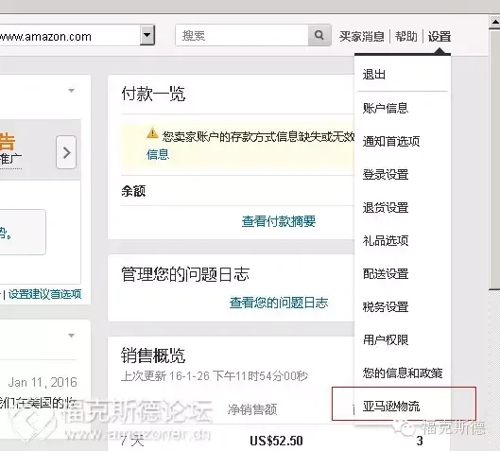500x451 pixels.
Task: Open 买家消息 in the top navigation
Action: click(x=362, y=36)
